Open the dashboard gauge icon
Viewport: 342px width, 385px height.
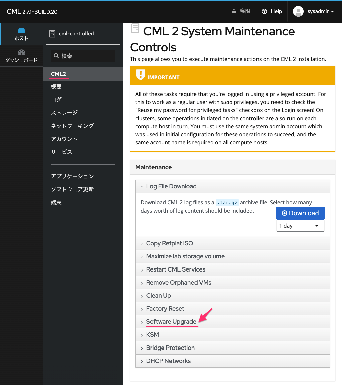point(21,52)
